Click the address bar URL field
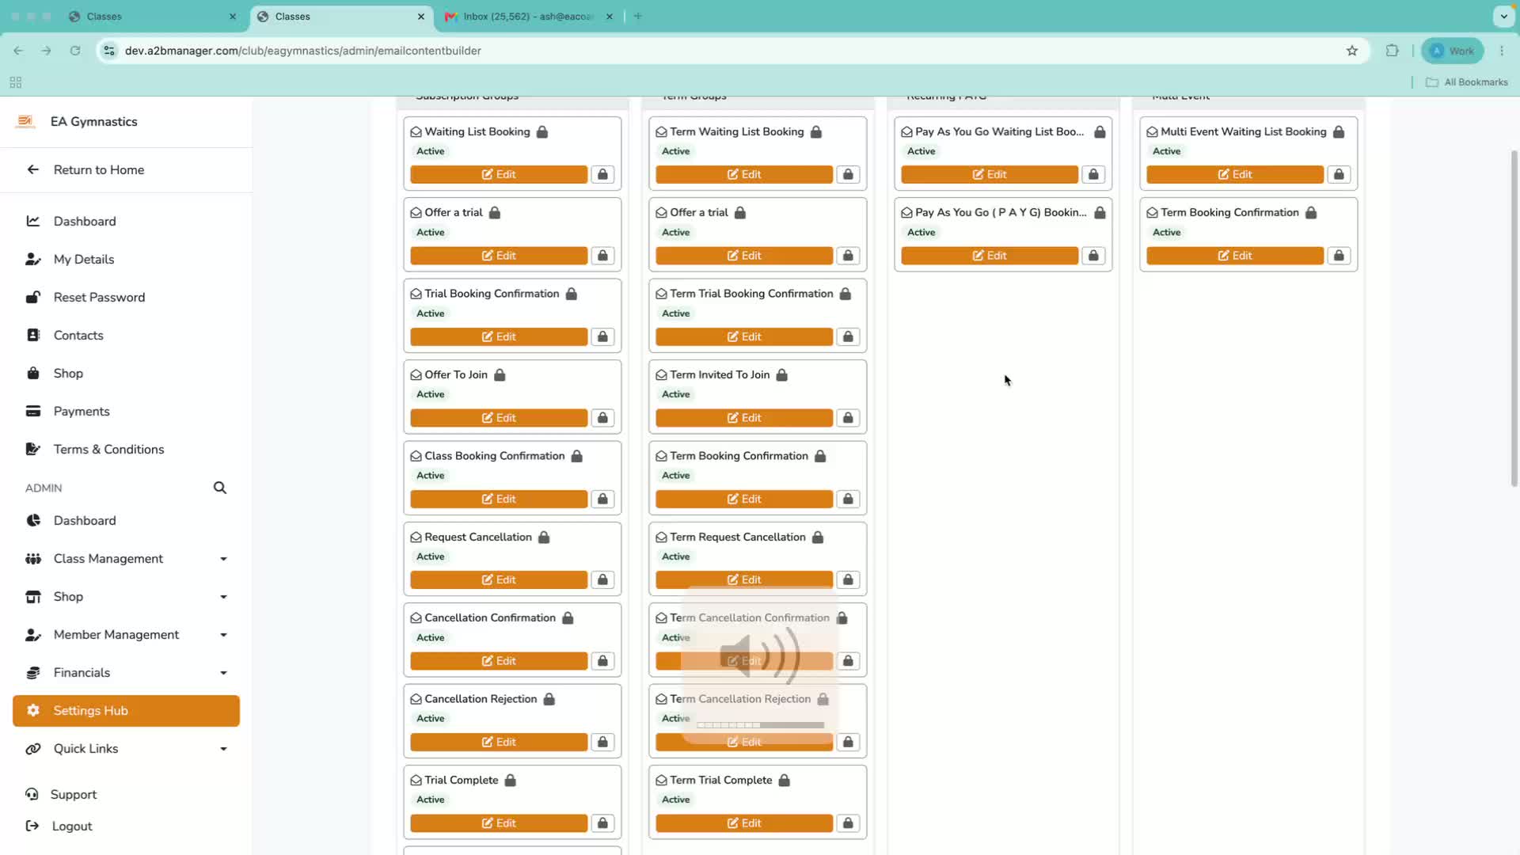The image size is (1520, 855). (712, 51)
